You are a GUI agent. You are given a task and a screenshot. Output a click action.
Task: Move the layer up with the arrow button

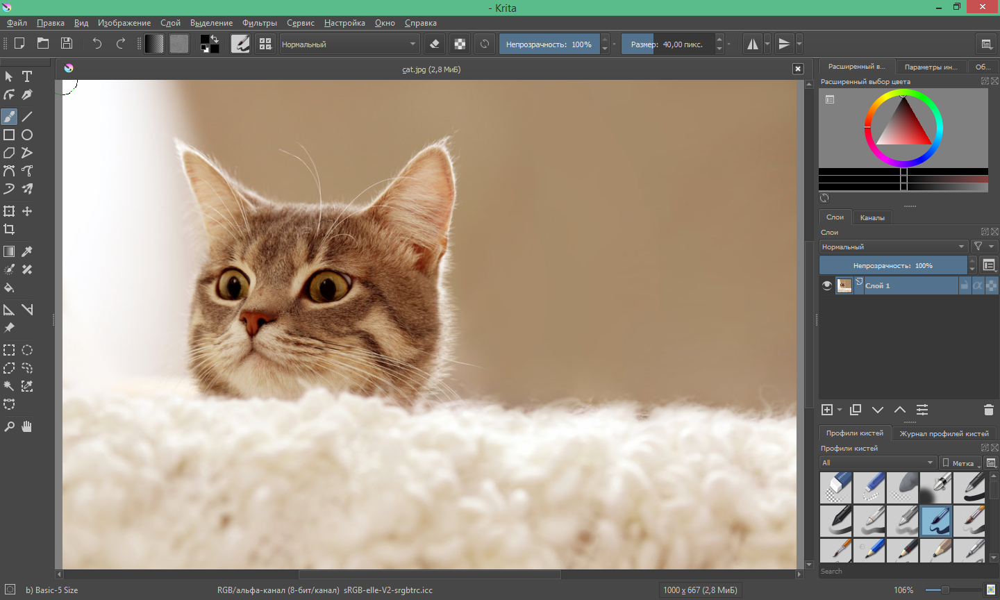click(899, 410)
